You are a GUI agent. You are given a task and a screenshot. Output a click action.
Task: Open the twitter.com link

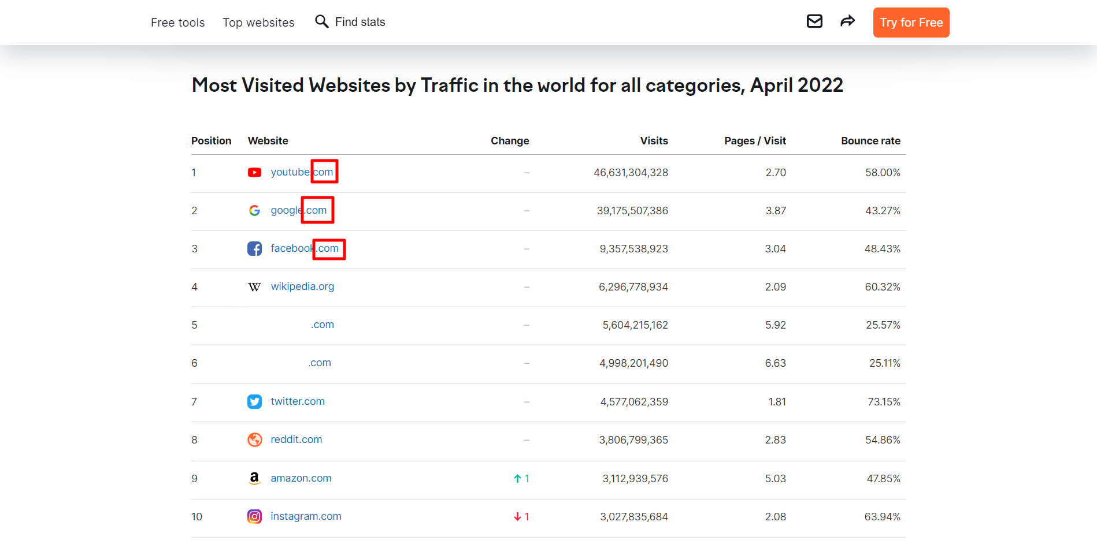click(298, 401)
